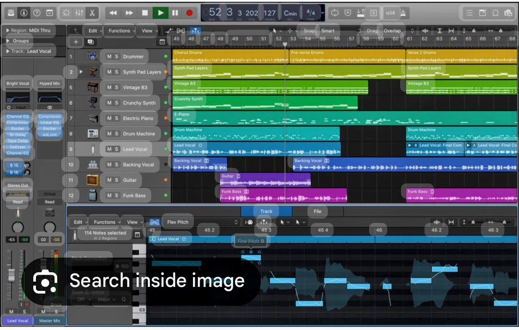
Task: Switch to the File tab in editor
Action: (318, 211)
